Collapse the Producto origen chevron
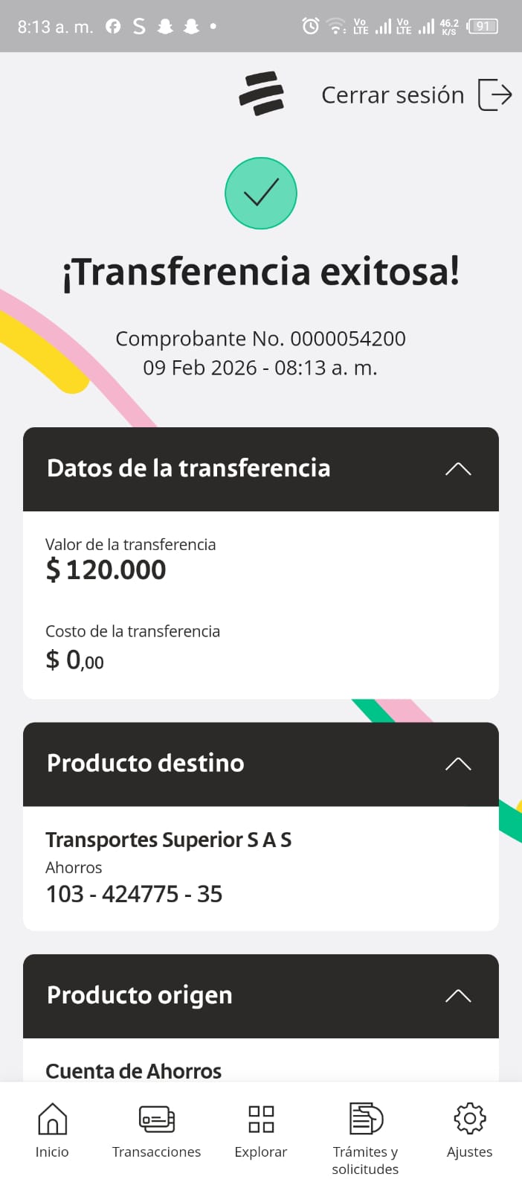This screenshot has height=1191, width=522. tap(458, 996)
